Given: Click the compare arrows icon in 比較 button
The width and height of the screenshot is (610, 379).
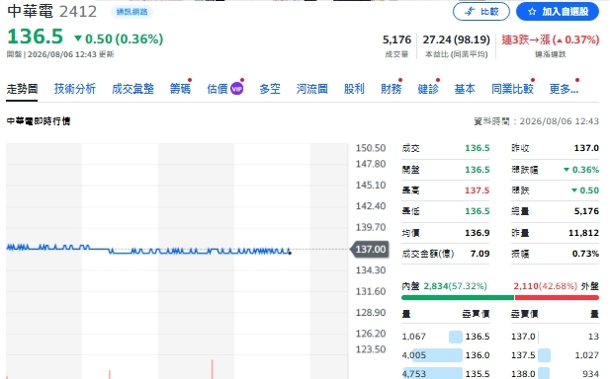Looking at the screenshot, I should pyautogui.click(x=470, y=12).
